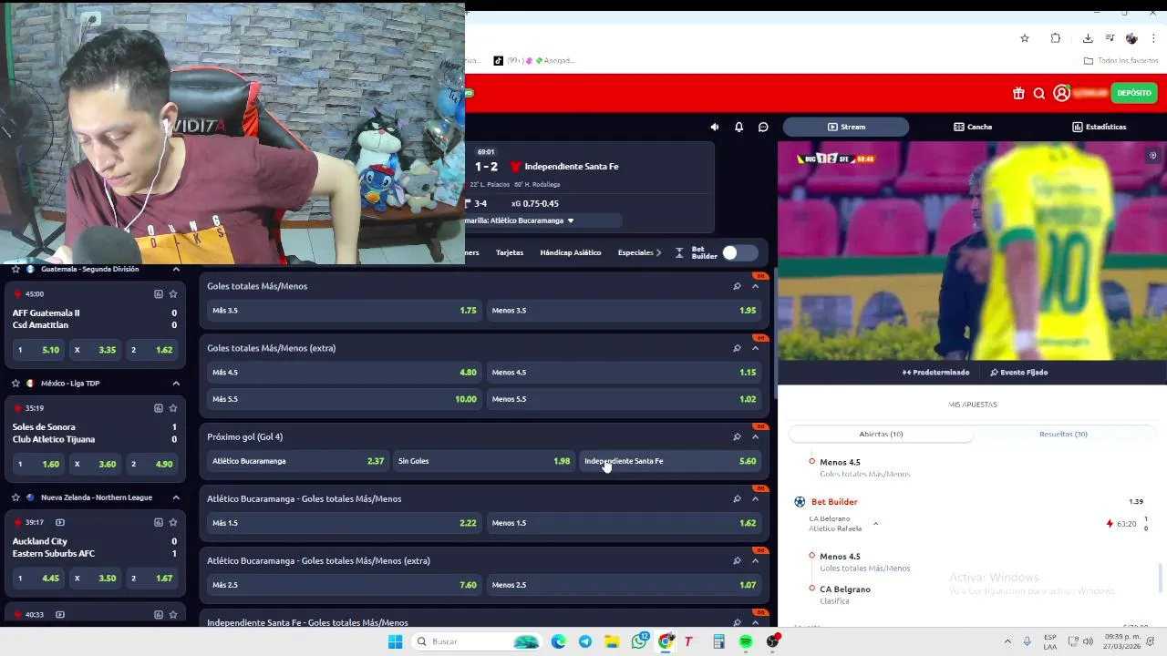This screenshot has height=656, width=1167.
Task: Favorite the México Liga TDP league
Action: [x=16, y=384]
